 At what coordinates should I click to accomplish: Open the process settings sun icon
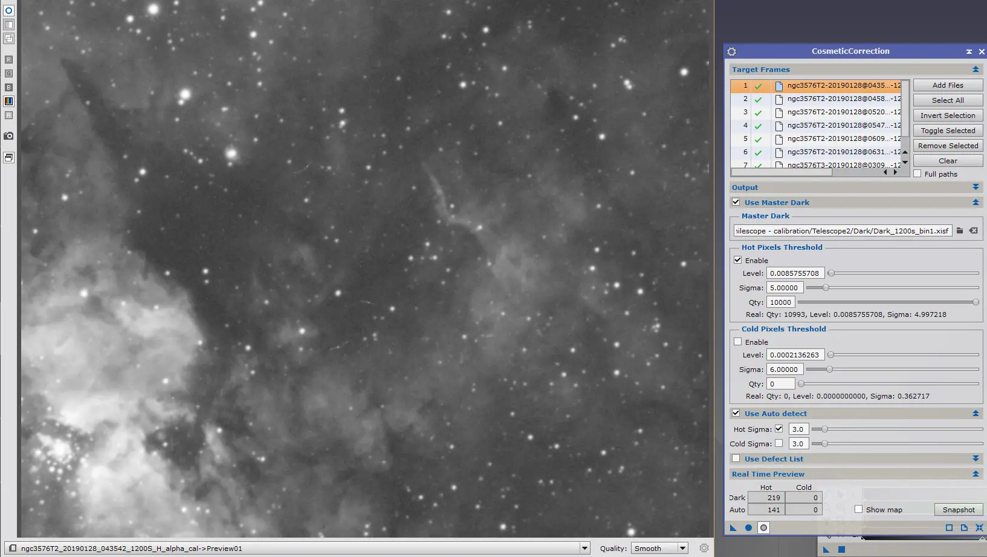[x=732, y=51]
